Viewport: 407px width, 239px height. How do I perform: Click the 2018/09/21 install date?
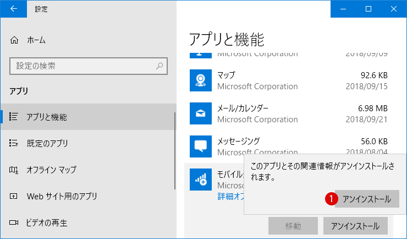(366, 119)
